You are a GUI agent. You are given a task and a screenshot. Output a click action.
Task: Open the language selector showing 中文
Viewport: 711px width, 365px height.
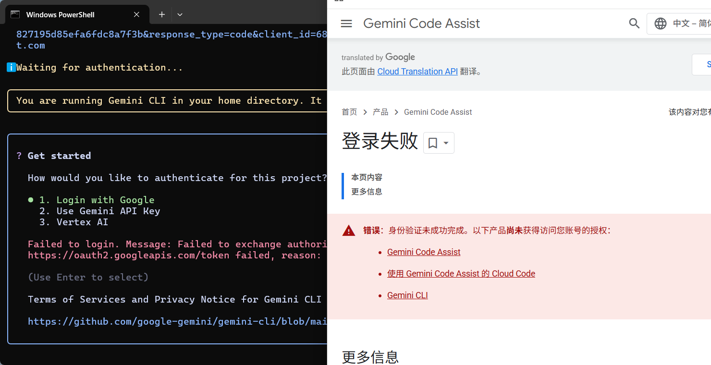(679, 24)
